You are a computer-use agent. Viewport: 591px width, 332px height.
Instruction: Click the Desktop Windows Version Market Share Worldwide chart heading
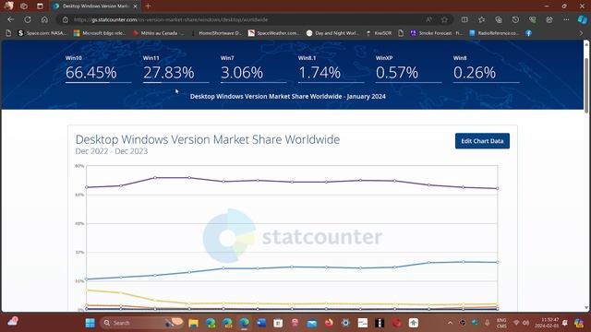coord(207,139)
